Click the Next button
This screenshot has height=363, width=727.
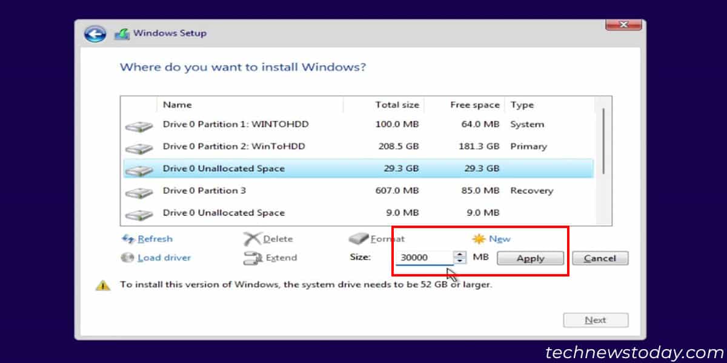coord(596,320)
